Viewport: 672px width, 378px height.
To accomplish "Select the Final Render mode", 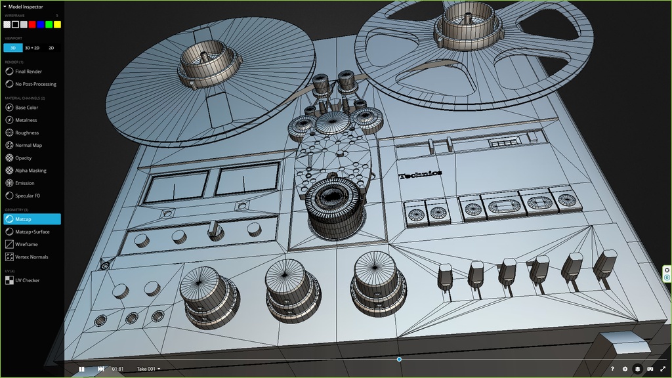I will coord(28,72).
